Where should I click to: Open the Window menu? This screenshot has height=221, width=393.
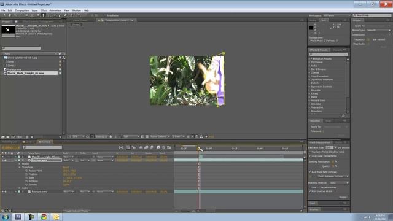coord(76,10)
